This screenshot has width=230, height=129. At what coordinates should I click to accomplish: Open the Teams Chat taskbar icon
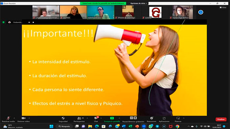coord(83,126)
